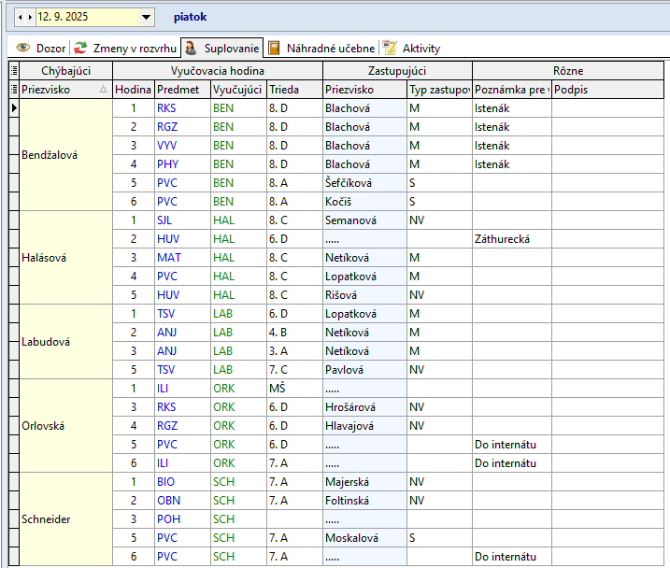This screenshot has height=568, width=670.
Task: Switch to Zmeny v rozvrhu tab
Action: pyautogui.click(x=125, y=49)
